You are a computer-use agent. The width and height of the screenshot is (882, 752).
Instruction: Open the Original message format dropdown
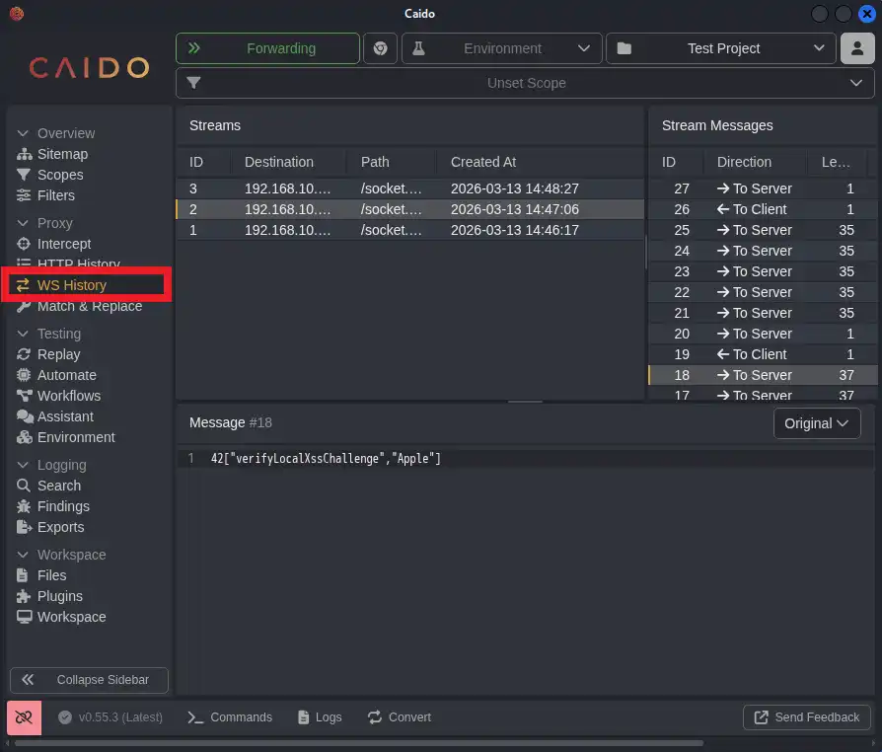pyautogui.click(x=816, y=423)
